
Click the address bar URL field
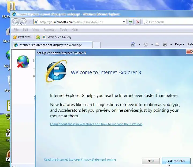point(80,22)
